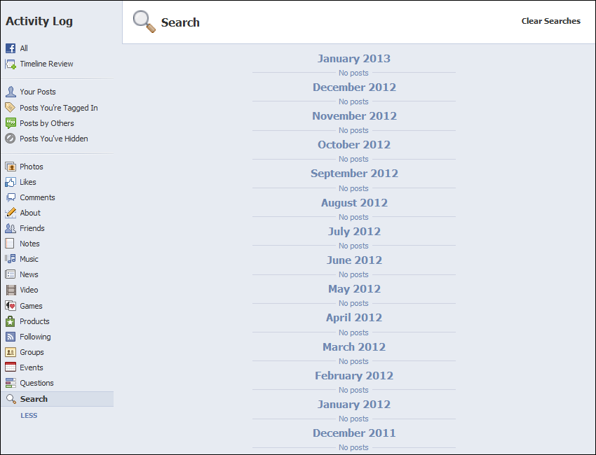Select the Your Posts filter
This screenshot has height=455, width=596.
tap(39, 92)
